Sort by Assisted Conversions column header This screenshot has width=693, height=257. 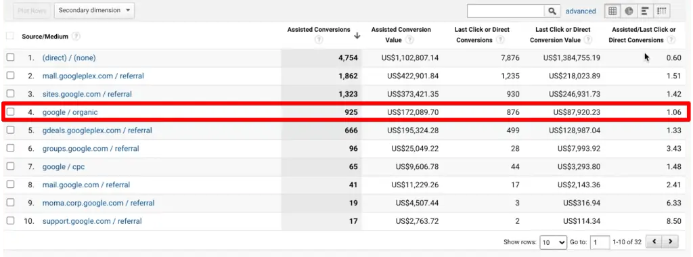tap(319, 30)
